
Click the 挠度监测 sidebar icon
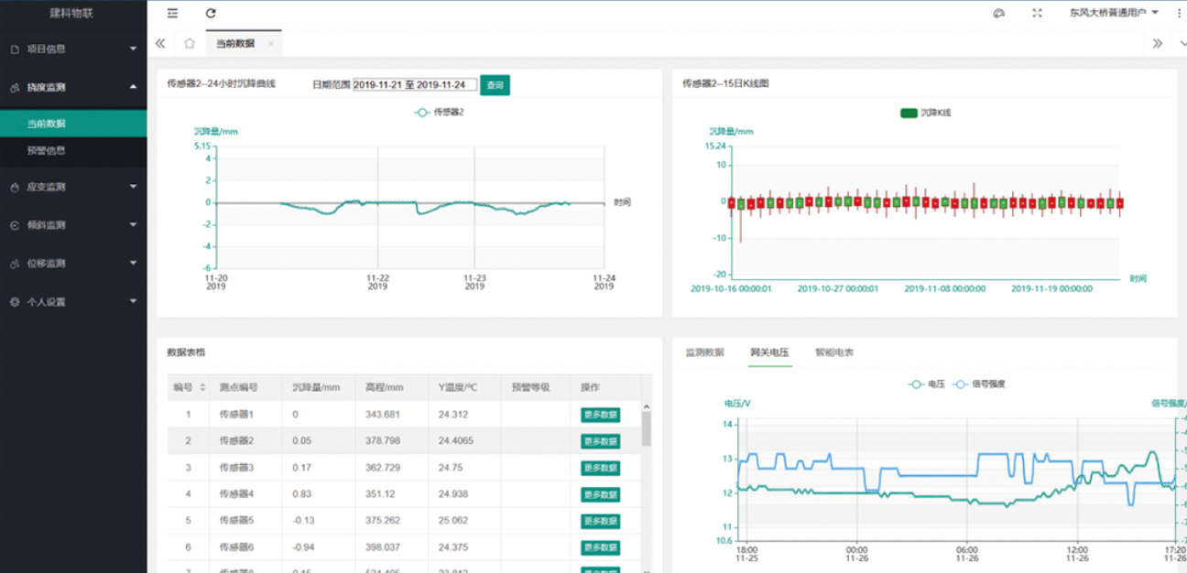pos(14,87)
